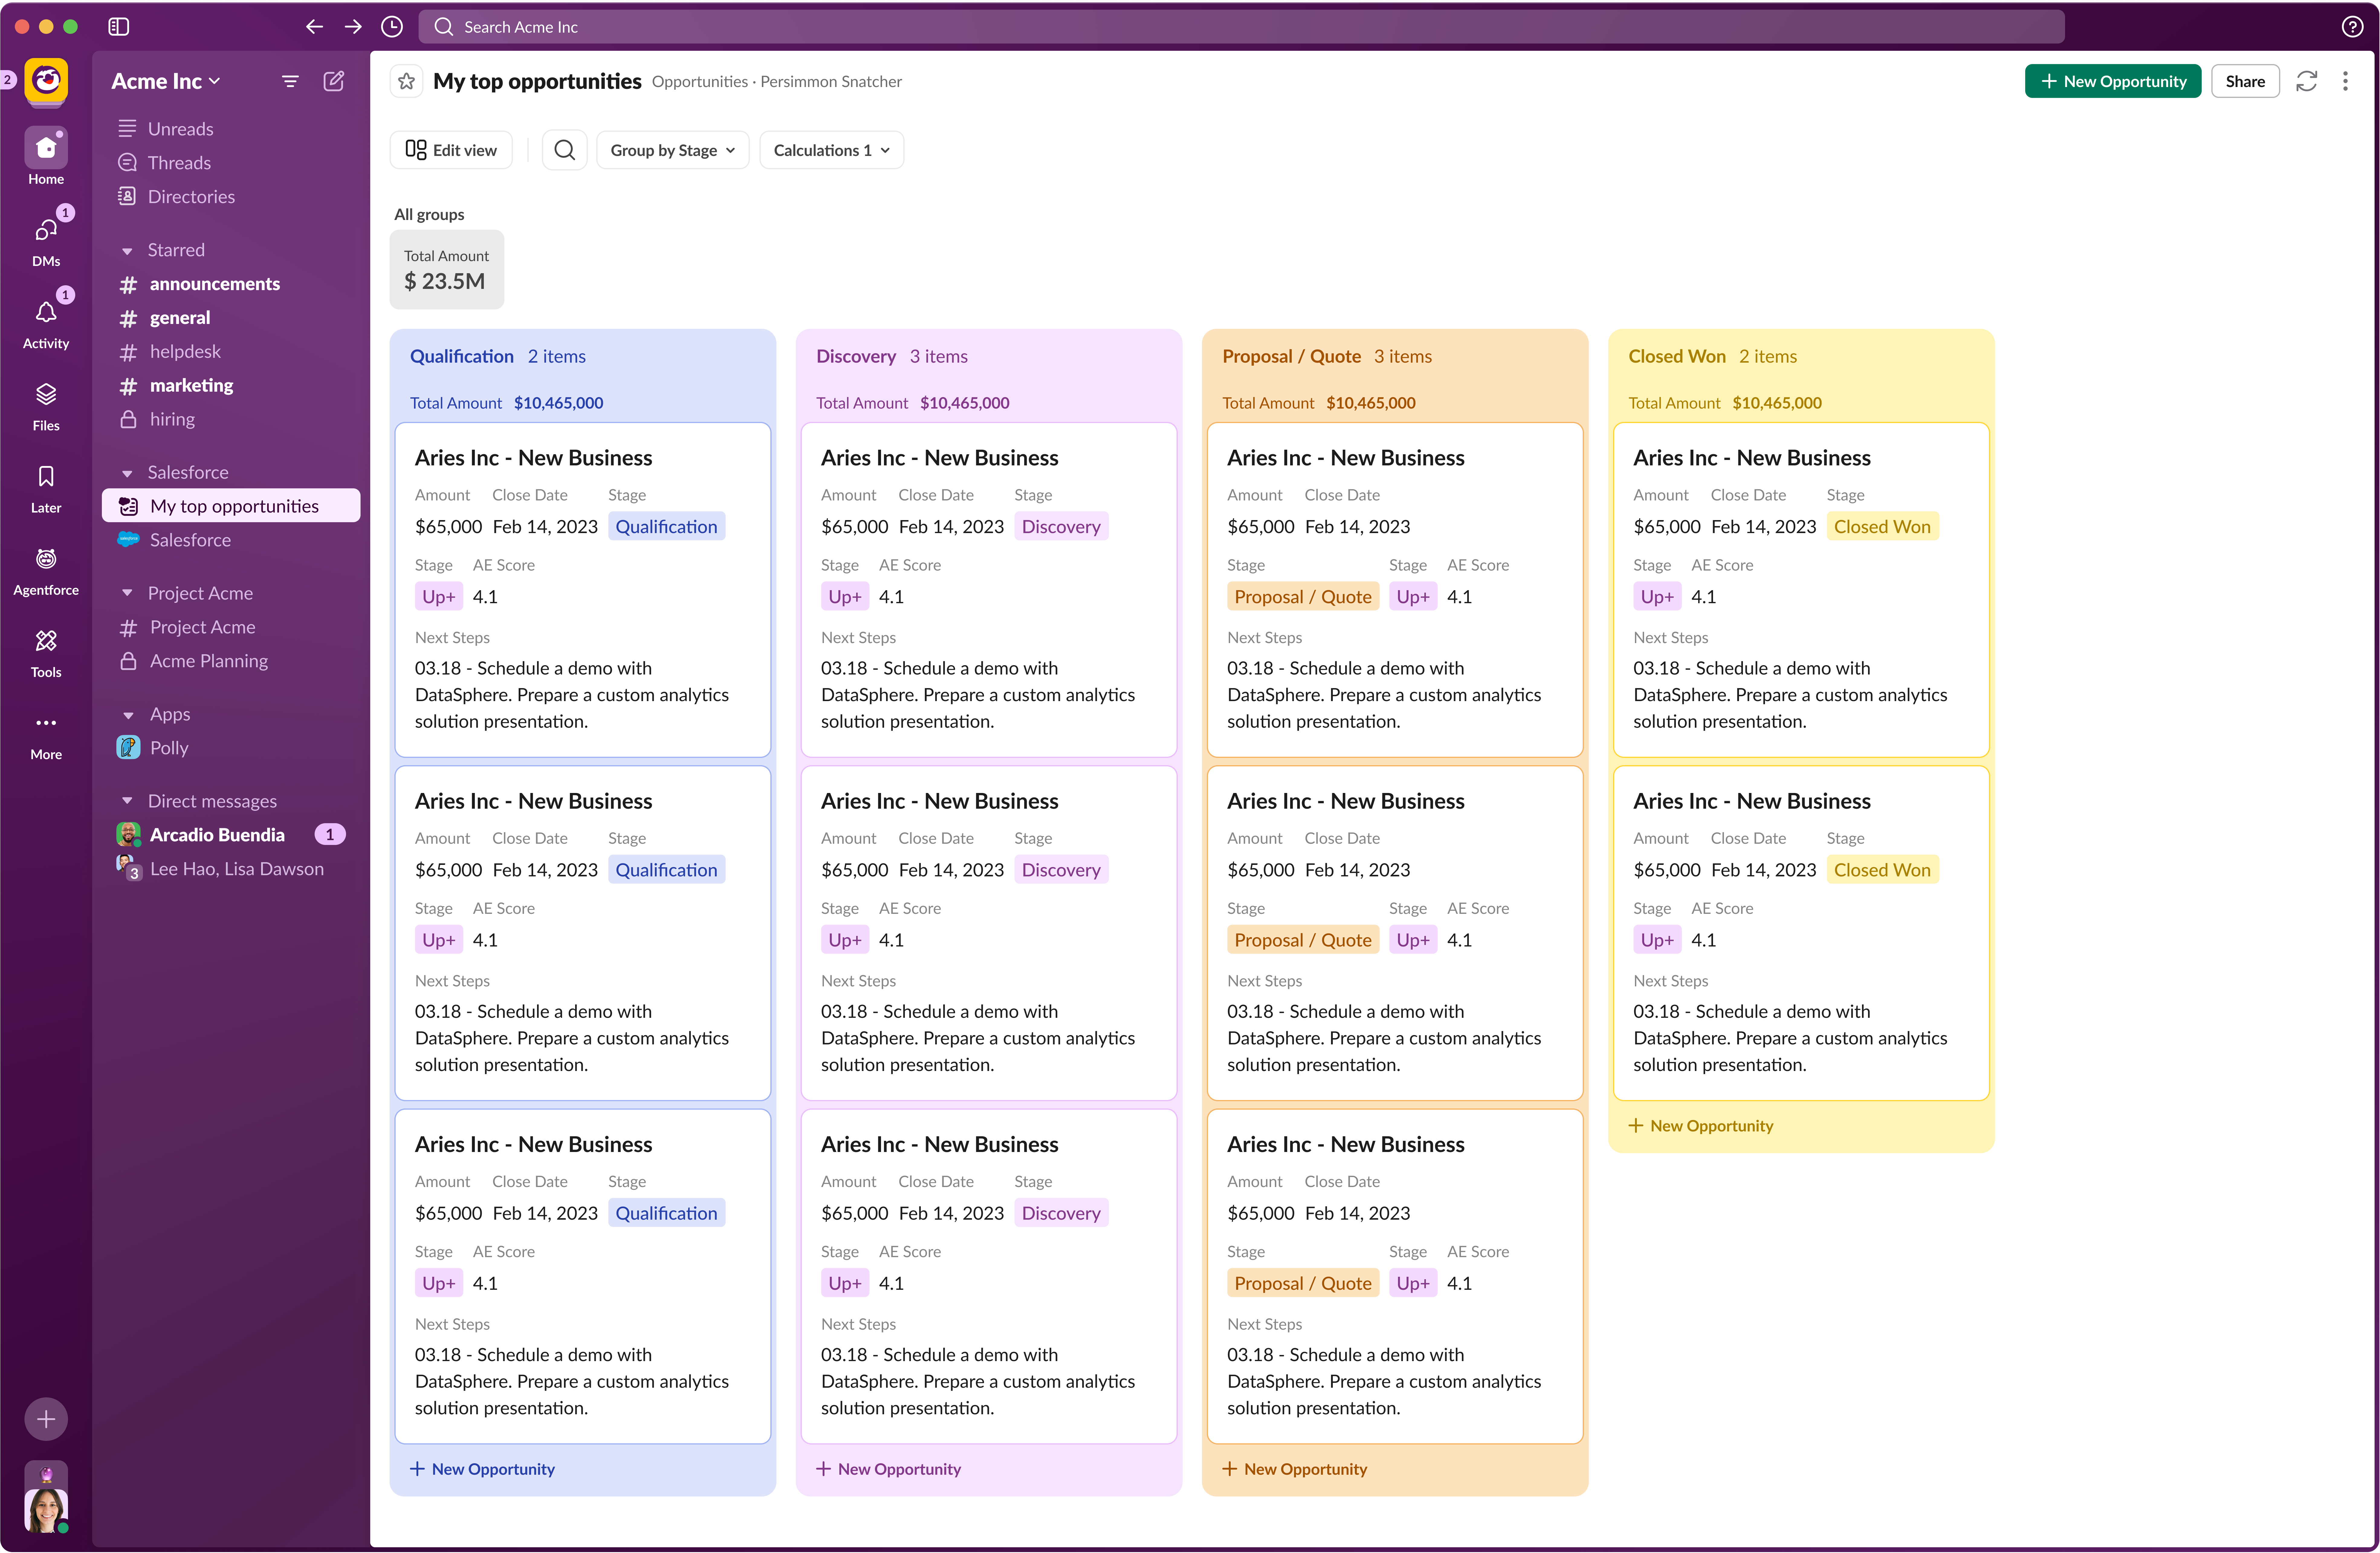Open the view's more actions menu
This screenshot has height=1553, width=2380.
pyautogui.click(x=2345, y=81)
